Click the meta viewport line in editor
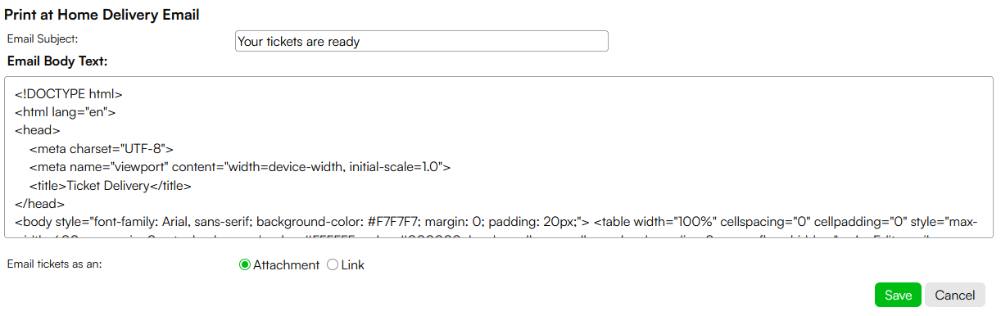This screenshot has width=1001, height=316. click(x=240, y=167)
